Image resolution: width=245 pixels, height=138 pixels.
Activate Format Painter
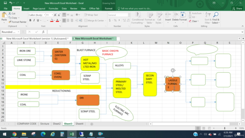tap(18, 22)
